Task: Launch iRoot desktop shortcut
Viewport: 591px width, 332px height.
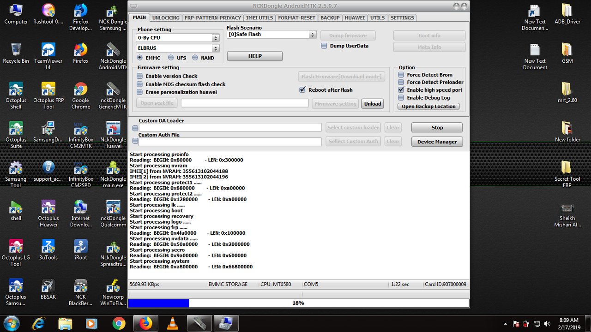Action: point(81,249)
